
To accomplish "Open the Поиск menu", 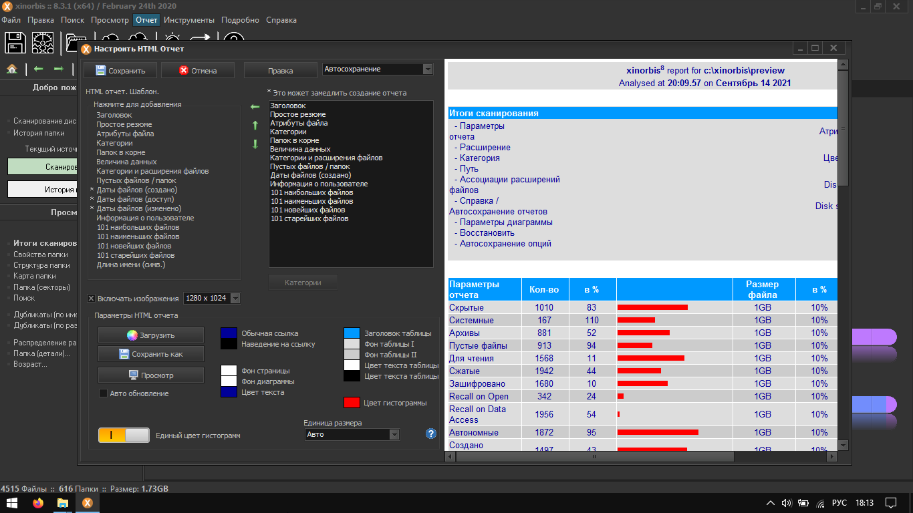I will coord(72,20).
